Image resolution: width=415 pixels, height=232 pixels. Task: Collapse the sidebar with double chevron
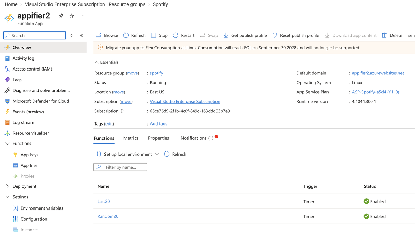[81, 35]
